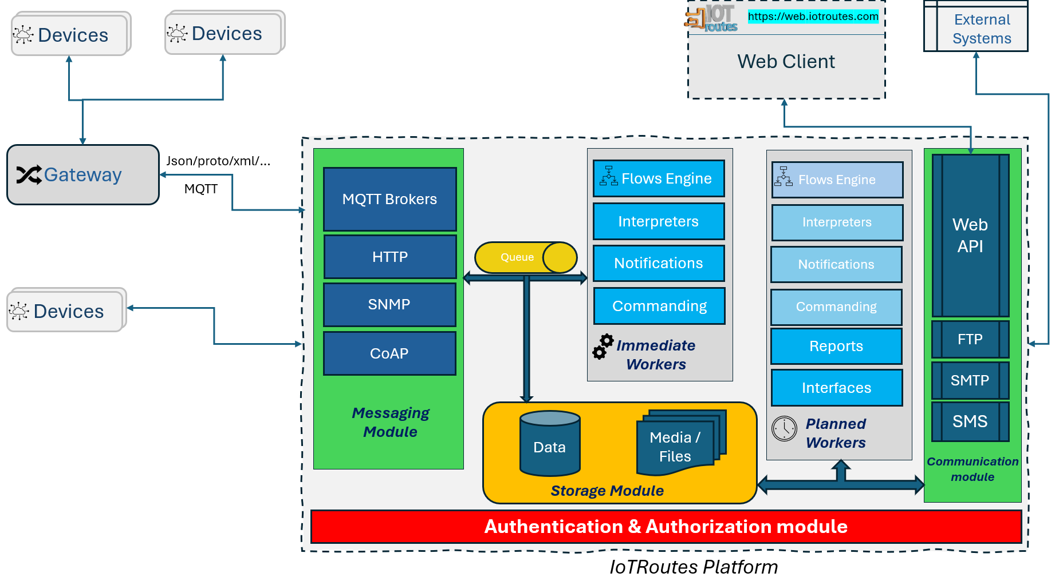The image size is (1063, 577).
Task: Click the yellow Queue cylinder
Action: pyautogui.click(x=525, y=257)
